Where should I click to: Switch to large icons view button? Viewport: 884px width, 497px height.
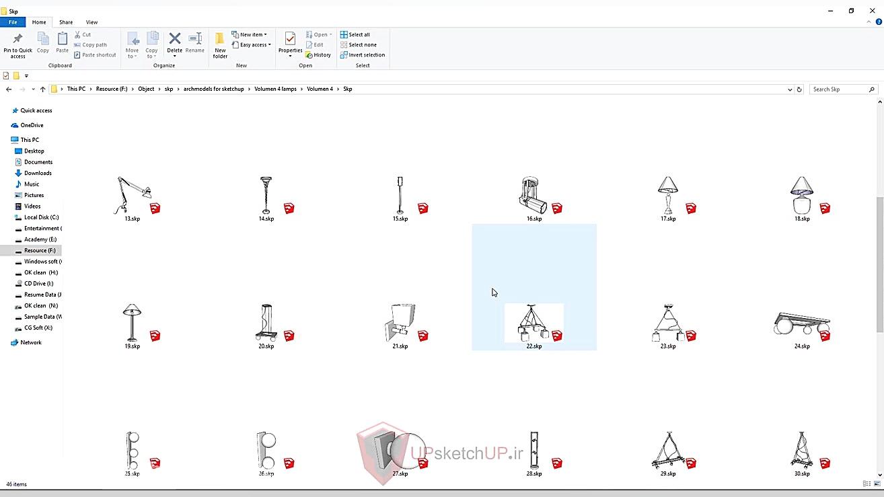coord(877,484)
